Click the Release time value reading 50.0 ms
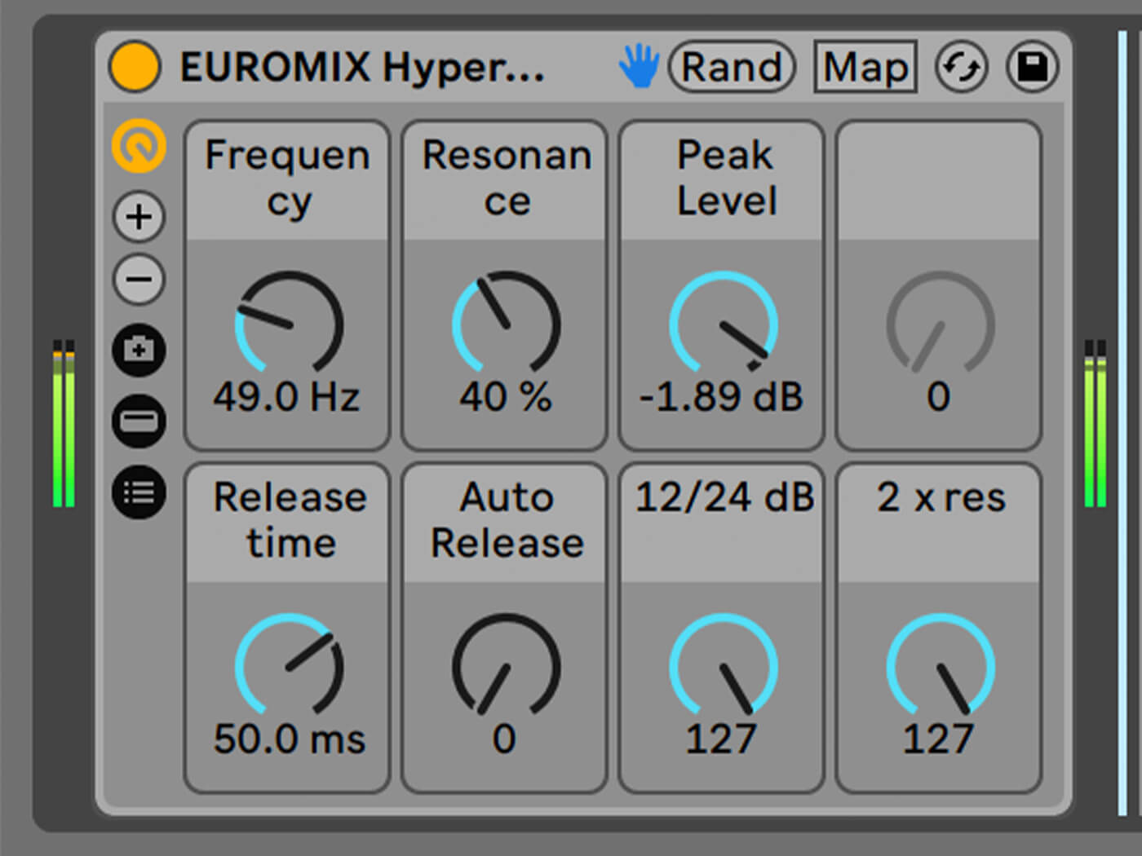Screen dimensions: 1142x856 tap(287, 740)
